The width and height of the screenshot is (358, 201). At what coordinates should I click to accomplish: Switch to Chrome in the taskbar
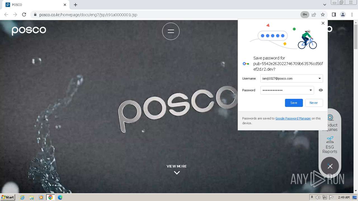point(51,197)
